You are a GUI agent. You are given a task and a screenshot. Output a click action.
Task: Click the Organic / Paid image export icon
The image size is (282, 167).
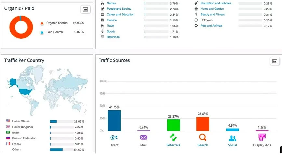[x=86, y=9]
